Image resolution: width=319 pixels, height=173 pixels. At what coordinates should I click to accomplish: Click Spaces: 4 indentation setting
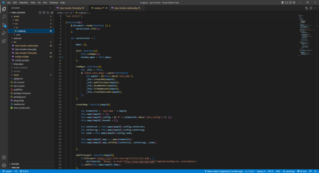point(261,171)
